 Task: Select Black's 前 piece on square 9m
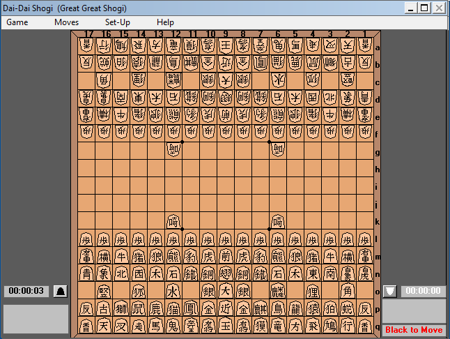(226, 256)
